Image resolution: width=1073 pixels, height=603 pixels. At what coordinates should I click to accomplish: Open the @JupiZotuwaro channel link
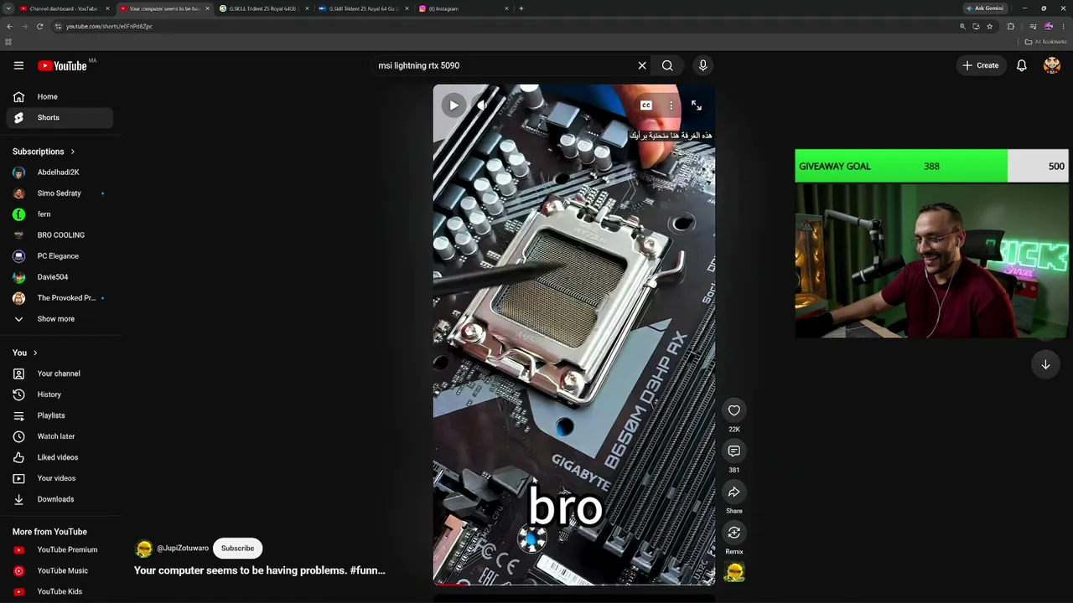[x=183, y=549]
